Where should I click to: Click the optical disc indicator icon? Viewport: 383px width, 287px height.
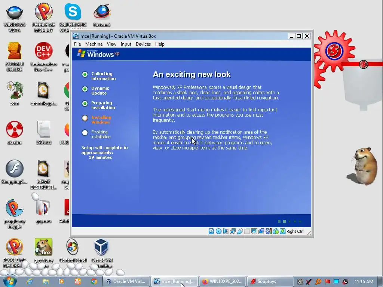click(x=218, y=231)
